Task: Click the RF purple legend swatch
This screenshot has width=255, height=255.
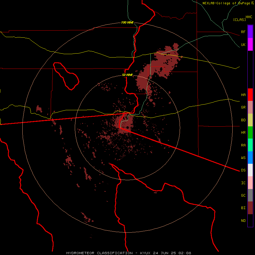Action: 250,32
